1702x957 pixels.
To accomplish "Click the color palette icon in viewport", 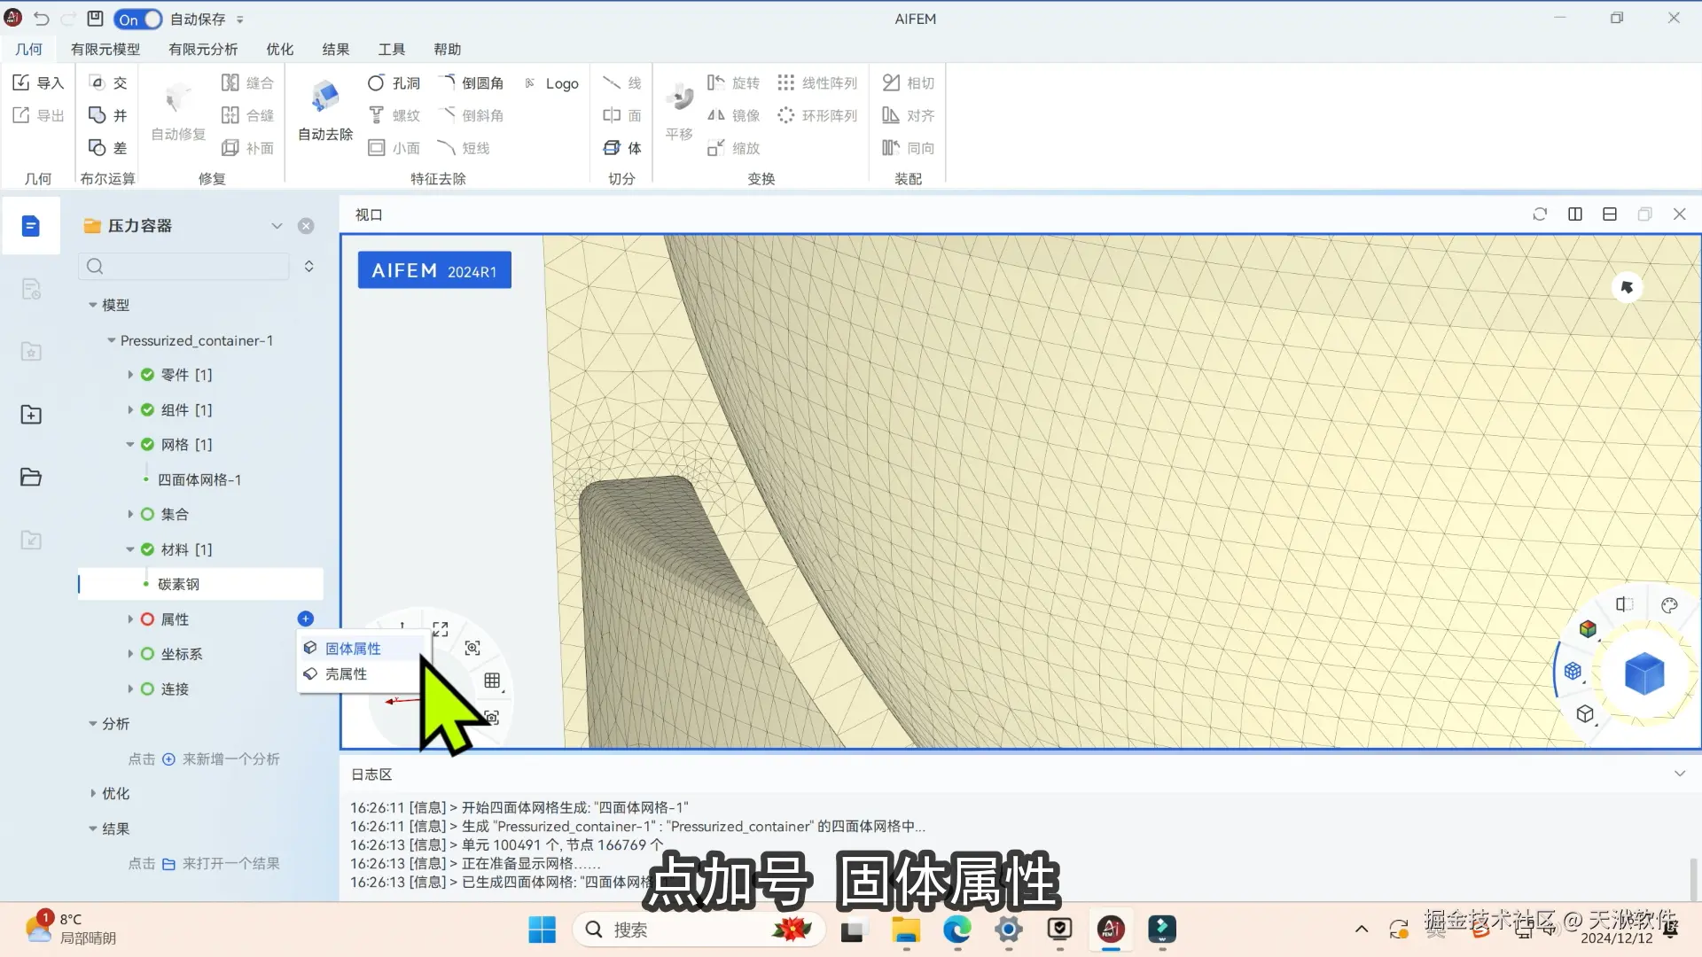I will 1669,605.
